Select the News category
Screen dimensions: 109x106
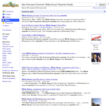pyautogui.click(x=10, y=20)
